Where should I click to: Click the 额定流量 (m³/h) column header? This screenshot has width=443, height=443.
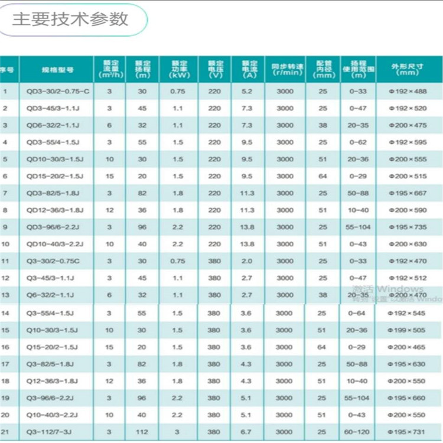[x=109, y=69]
